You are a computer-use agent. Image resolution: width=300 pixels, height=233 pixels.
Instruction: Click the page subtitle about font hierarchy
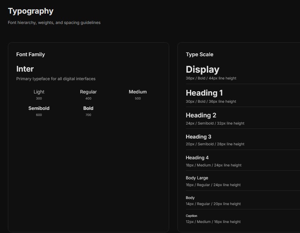(54, 23)
